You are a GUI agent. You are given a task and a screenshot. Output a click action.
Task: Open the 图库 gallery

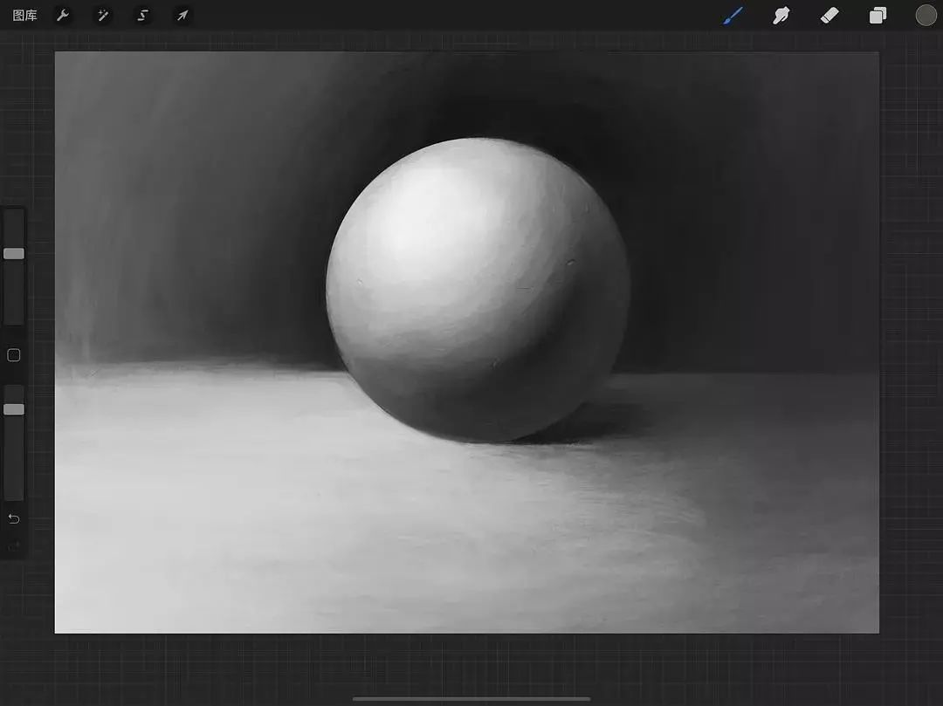coord(24,16)
